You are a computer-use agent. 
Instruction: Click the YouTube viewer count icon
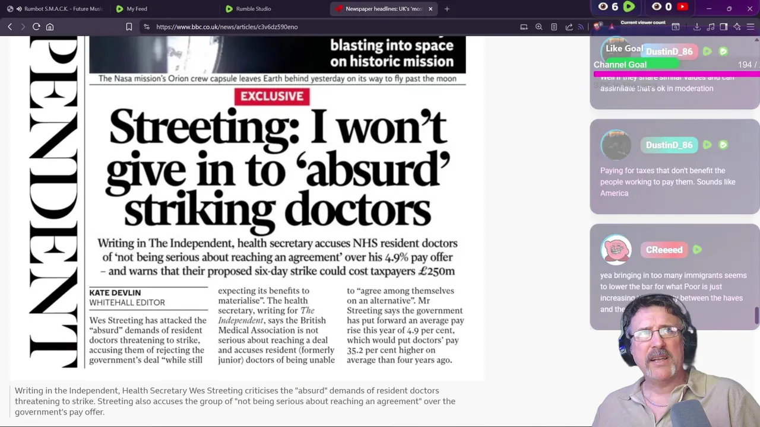[x=683, y=7]
